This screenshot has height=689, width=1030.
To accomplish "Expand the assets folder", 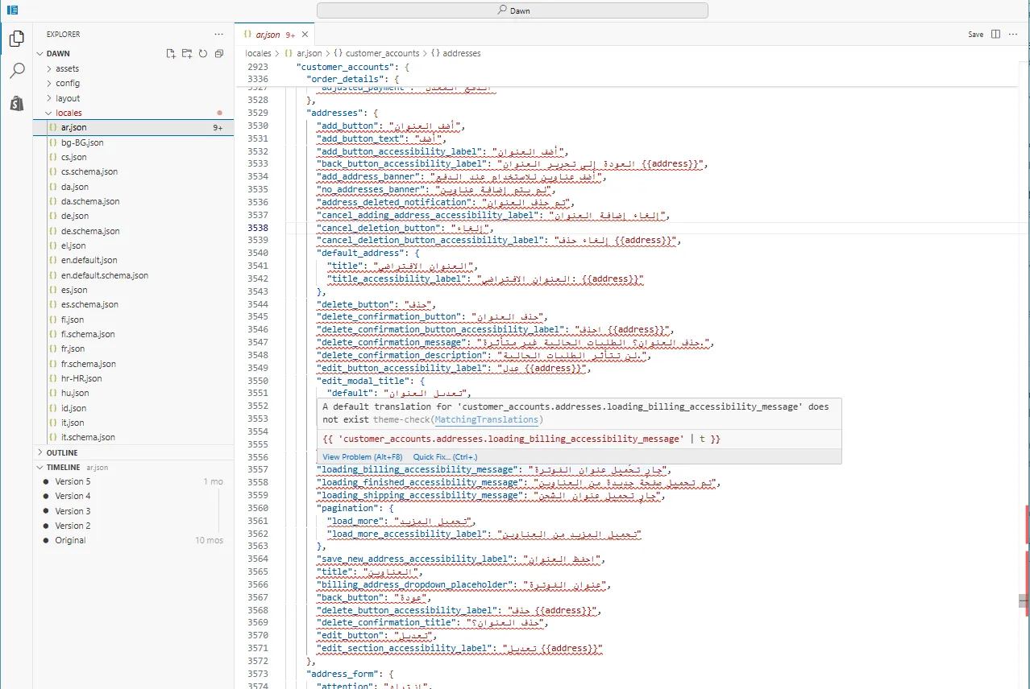I will point(67,68).
